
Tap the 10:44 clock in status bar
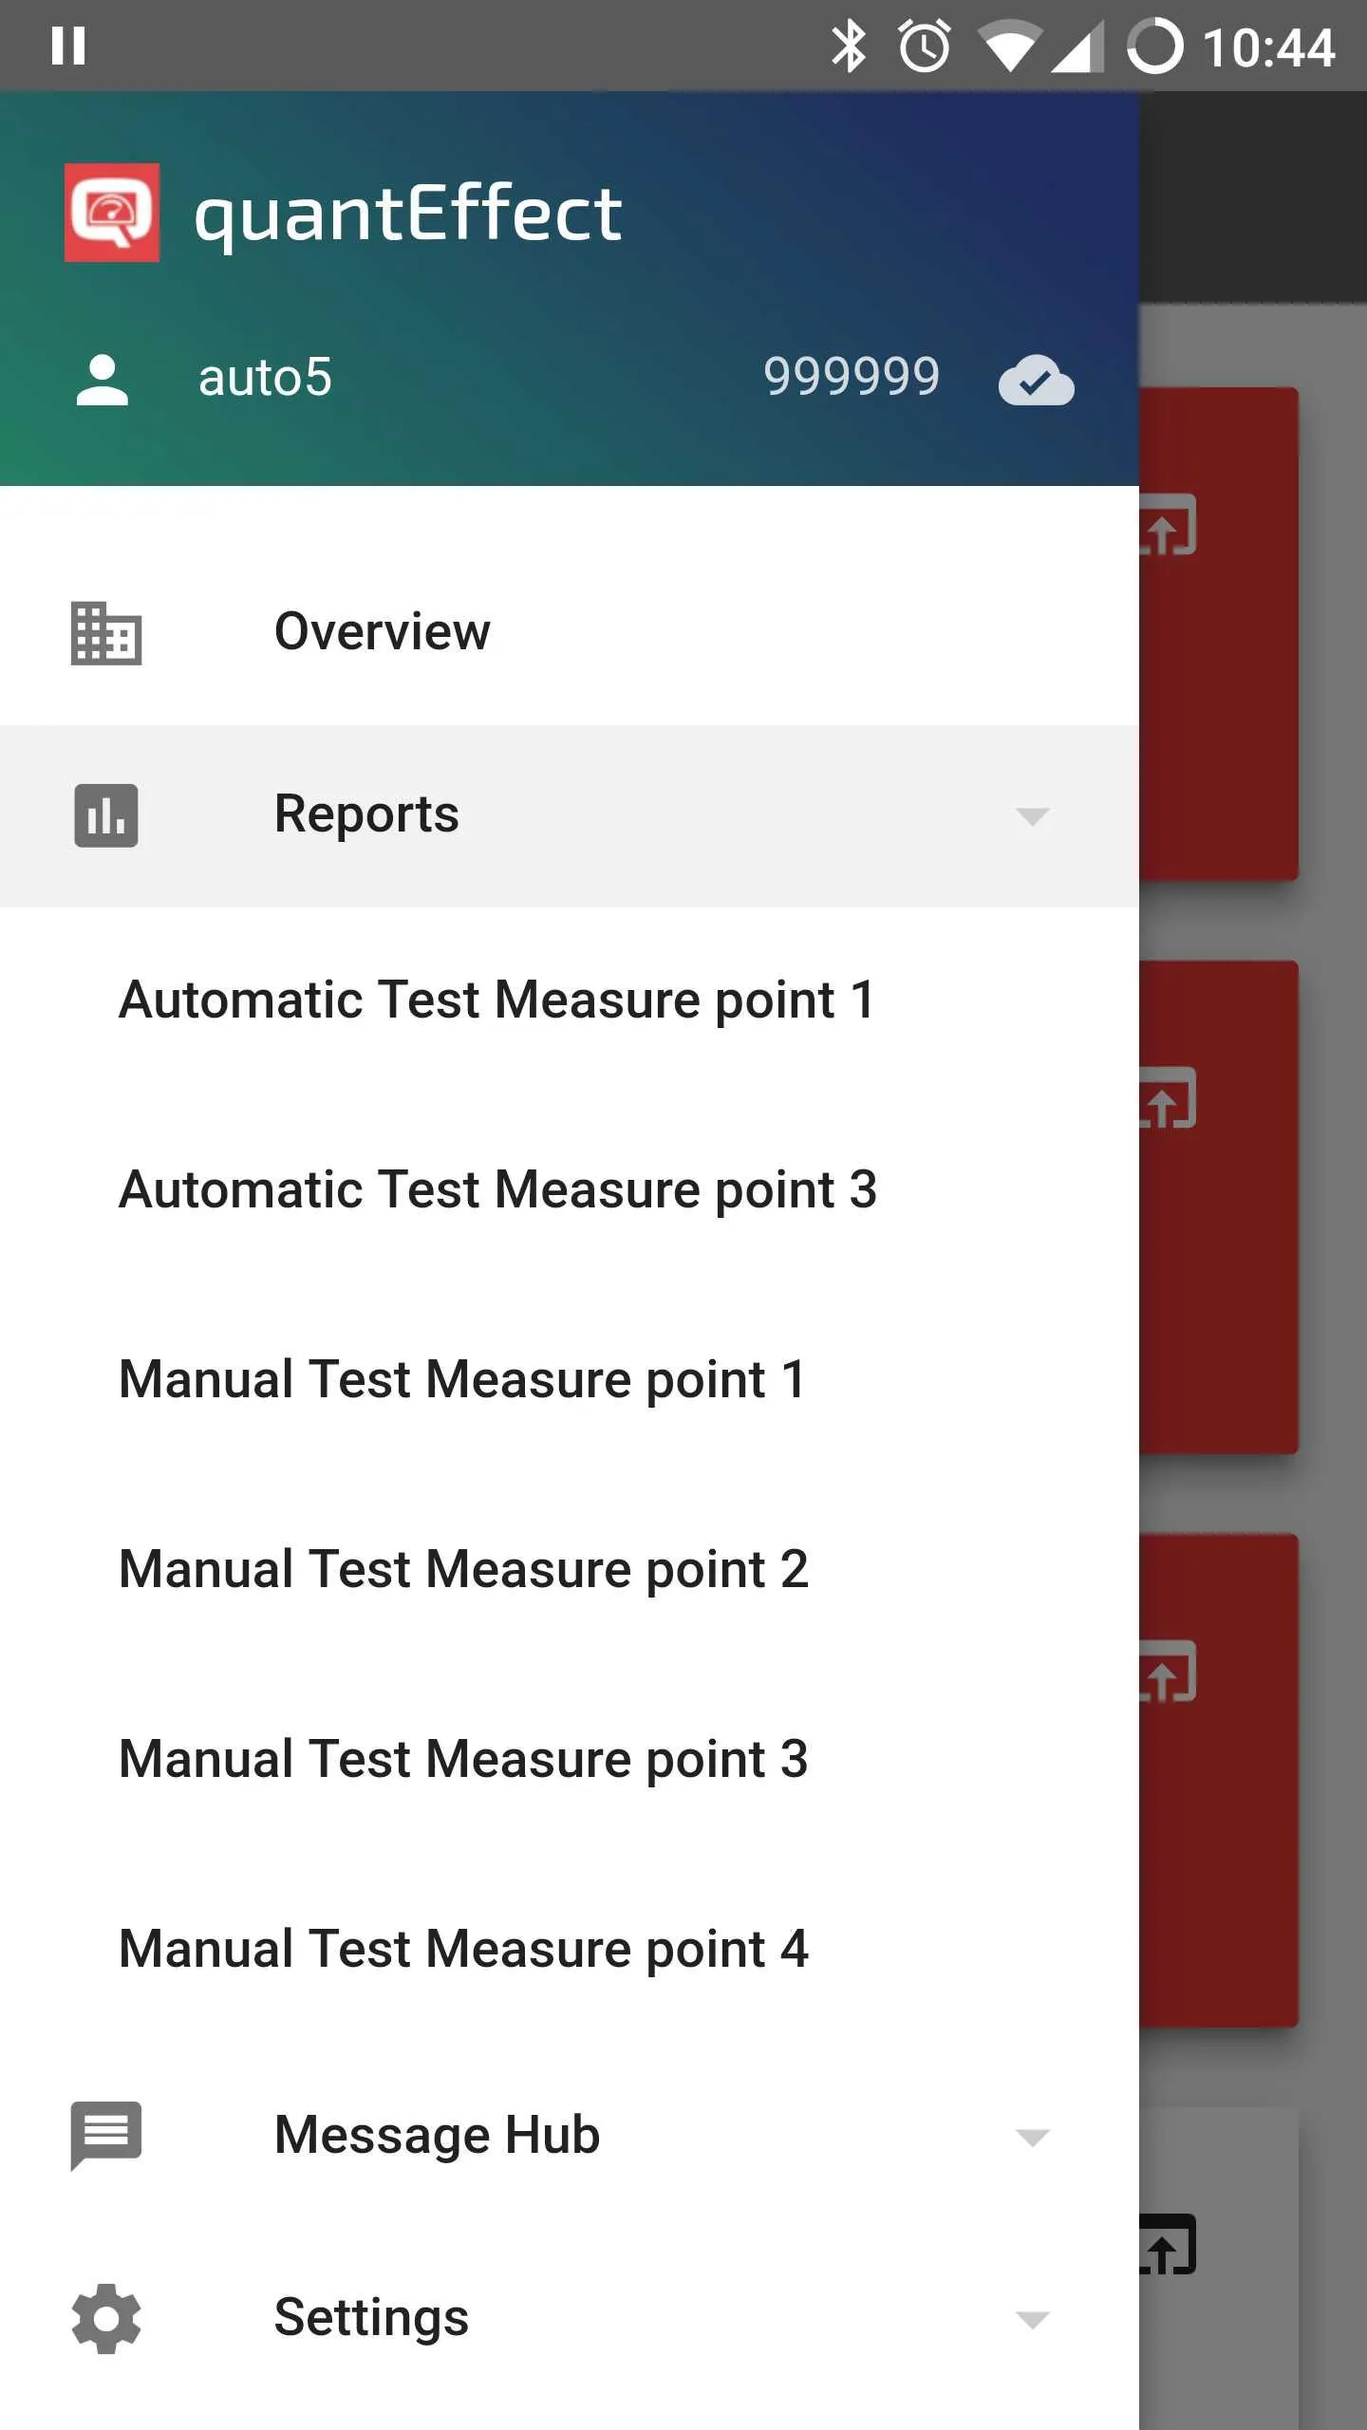pyautogui.click(x=1269, y=47)
